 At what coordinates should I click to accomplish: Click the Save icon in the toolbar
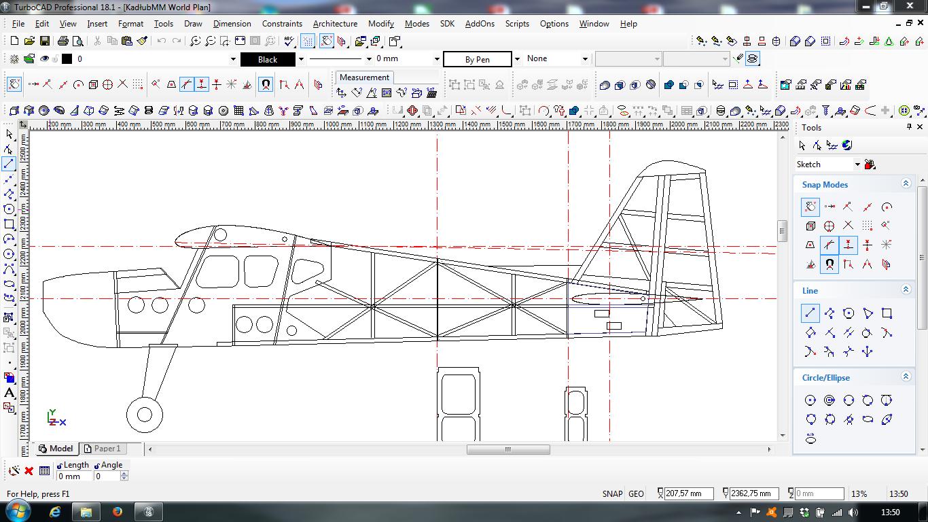[x=44, y=41]
